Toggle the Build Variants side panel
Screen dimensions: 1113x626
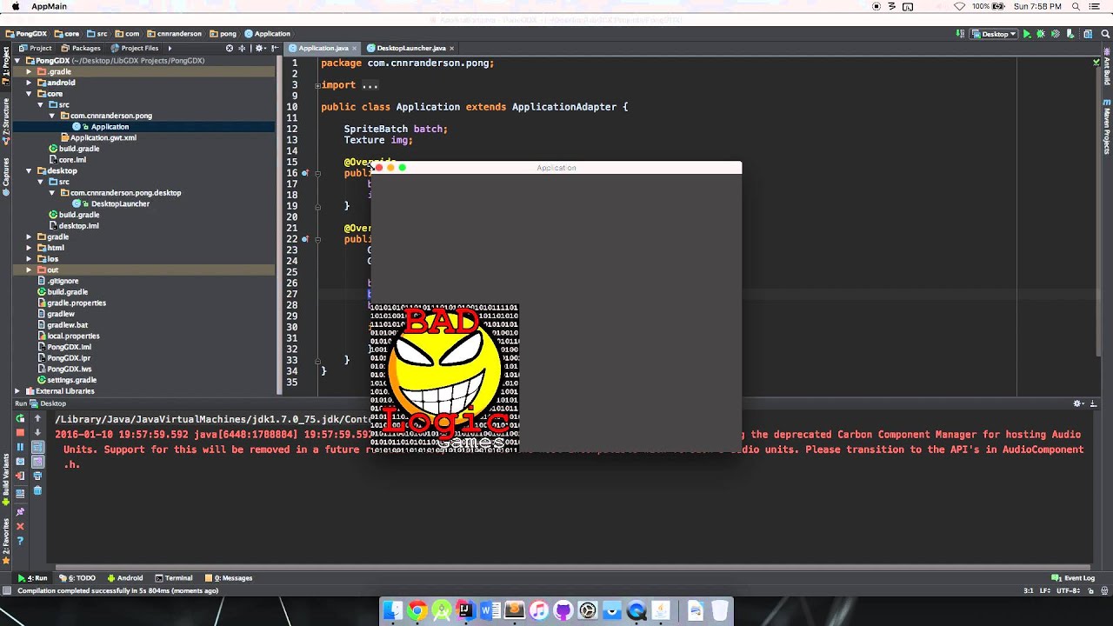tap(5, 479)
